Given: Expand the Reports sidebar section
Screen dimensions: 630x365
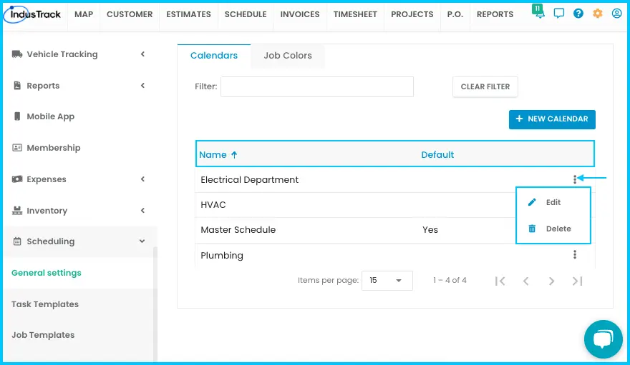Looking at the screenshot, I should [142, 85].
